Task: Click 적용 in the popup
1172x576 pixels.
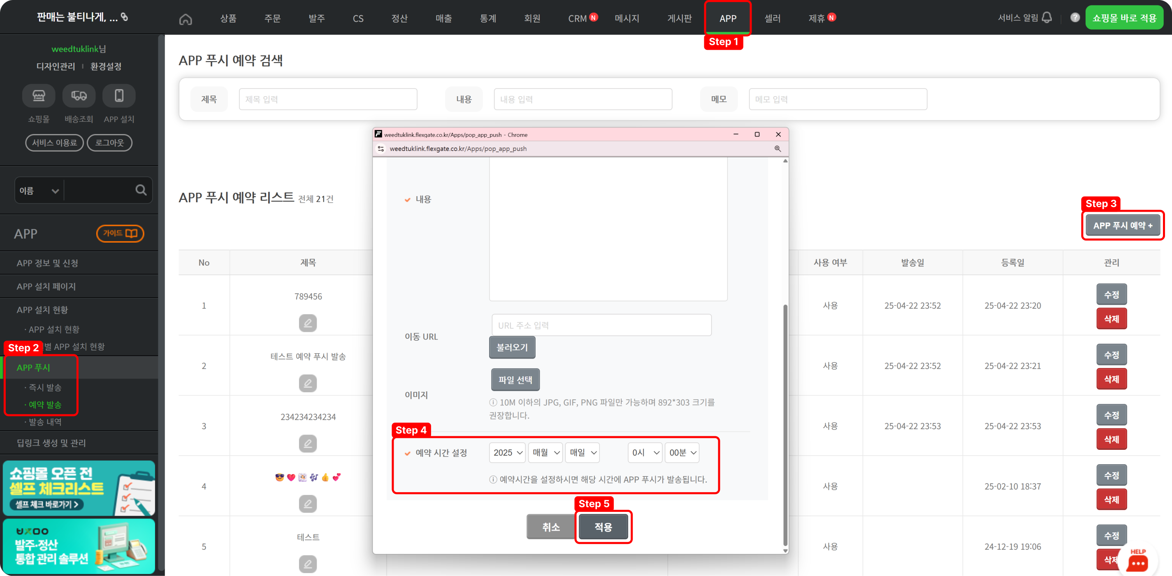Action: [x=603, y=527]
